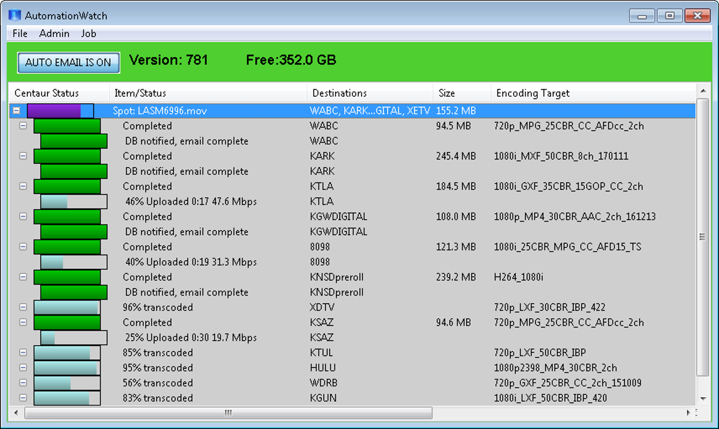The image size is (719, 429).
Task: Click the '155.2 MB' size cell
Action: point(456,111)
